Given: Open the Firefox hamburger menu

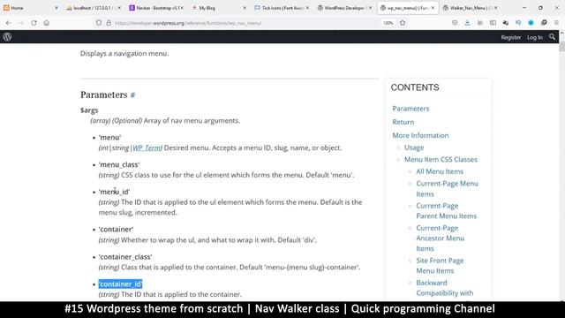Looking at the screenshot, I should click(556, 23).
